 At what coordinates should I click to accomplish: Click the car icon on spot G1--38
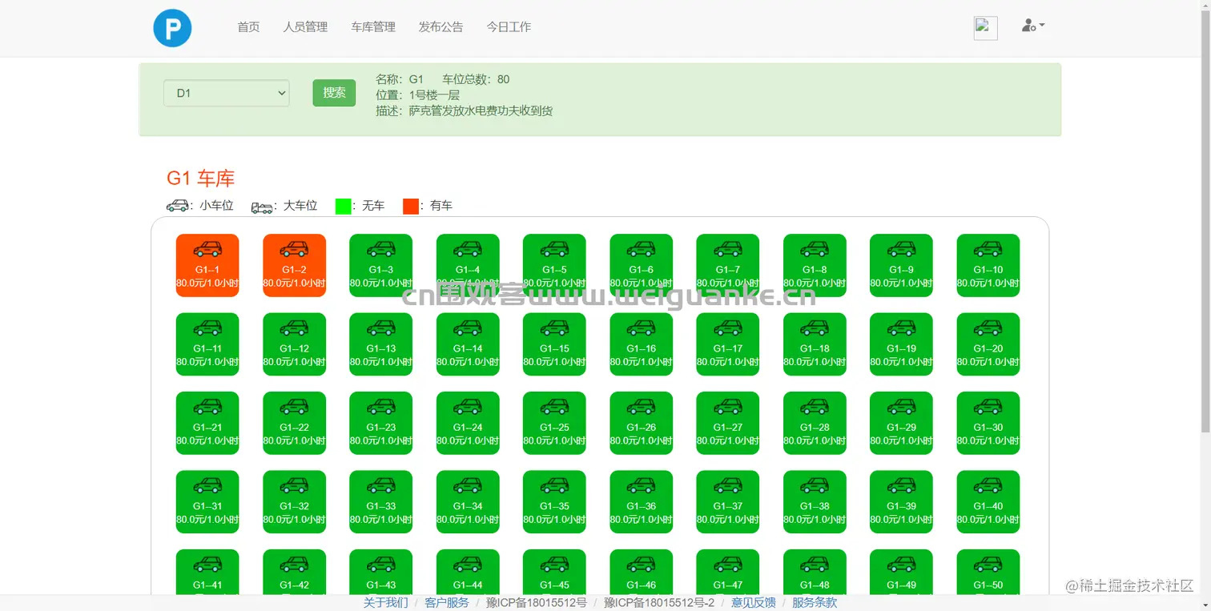815,486
